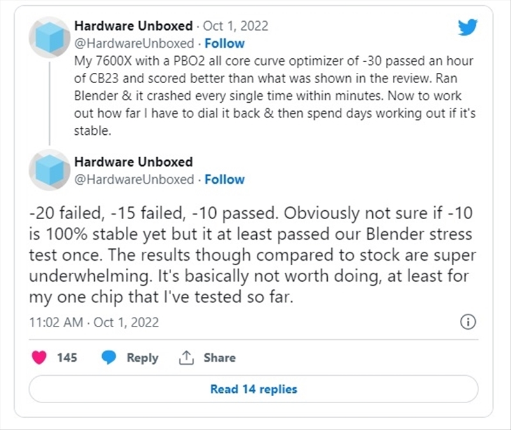Click the Reply text label

pos(142,358)
